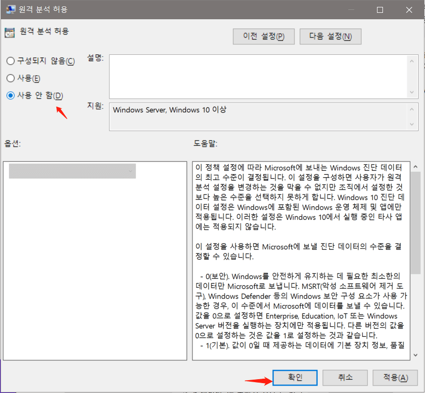Click the down scroll arrow of the 설명 field
The height and width of the screenshot is (393, 425).
point(412,91)
